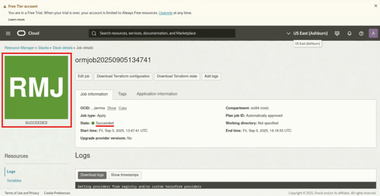Follow the Upgrade link in the banner
This screenshot has width=380, height=196.
coord(166,13)
